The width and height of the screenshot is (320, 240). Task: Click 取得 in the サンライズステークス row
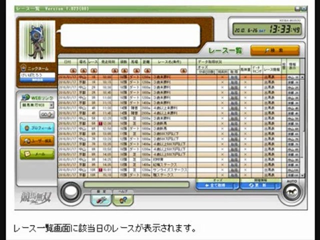point(234,170)
